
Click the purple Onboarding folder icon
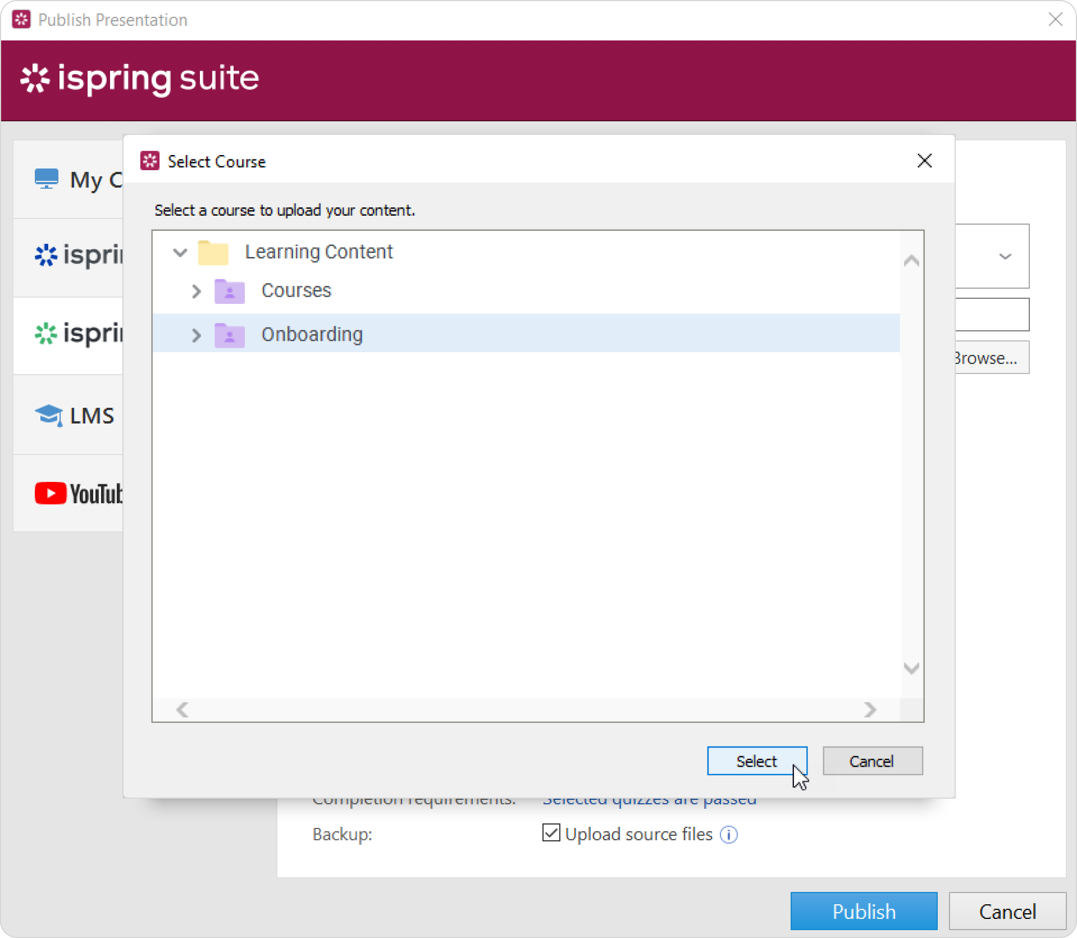pyautogui.click(x=229, y=335)
